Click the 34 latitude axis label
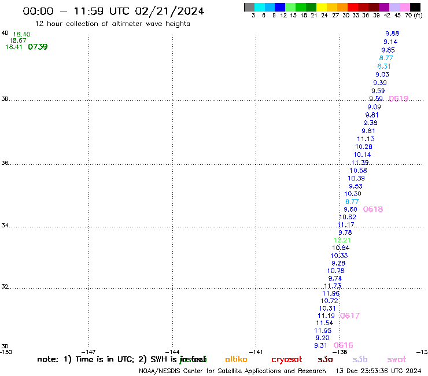This screenshot has width=428, height=376. click(5, 225)
